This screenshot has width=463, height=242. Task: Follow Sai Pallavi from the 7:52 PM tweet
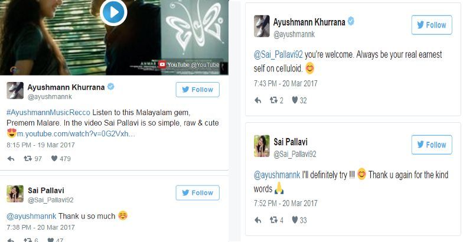(x=432, y=145)
